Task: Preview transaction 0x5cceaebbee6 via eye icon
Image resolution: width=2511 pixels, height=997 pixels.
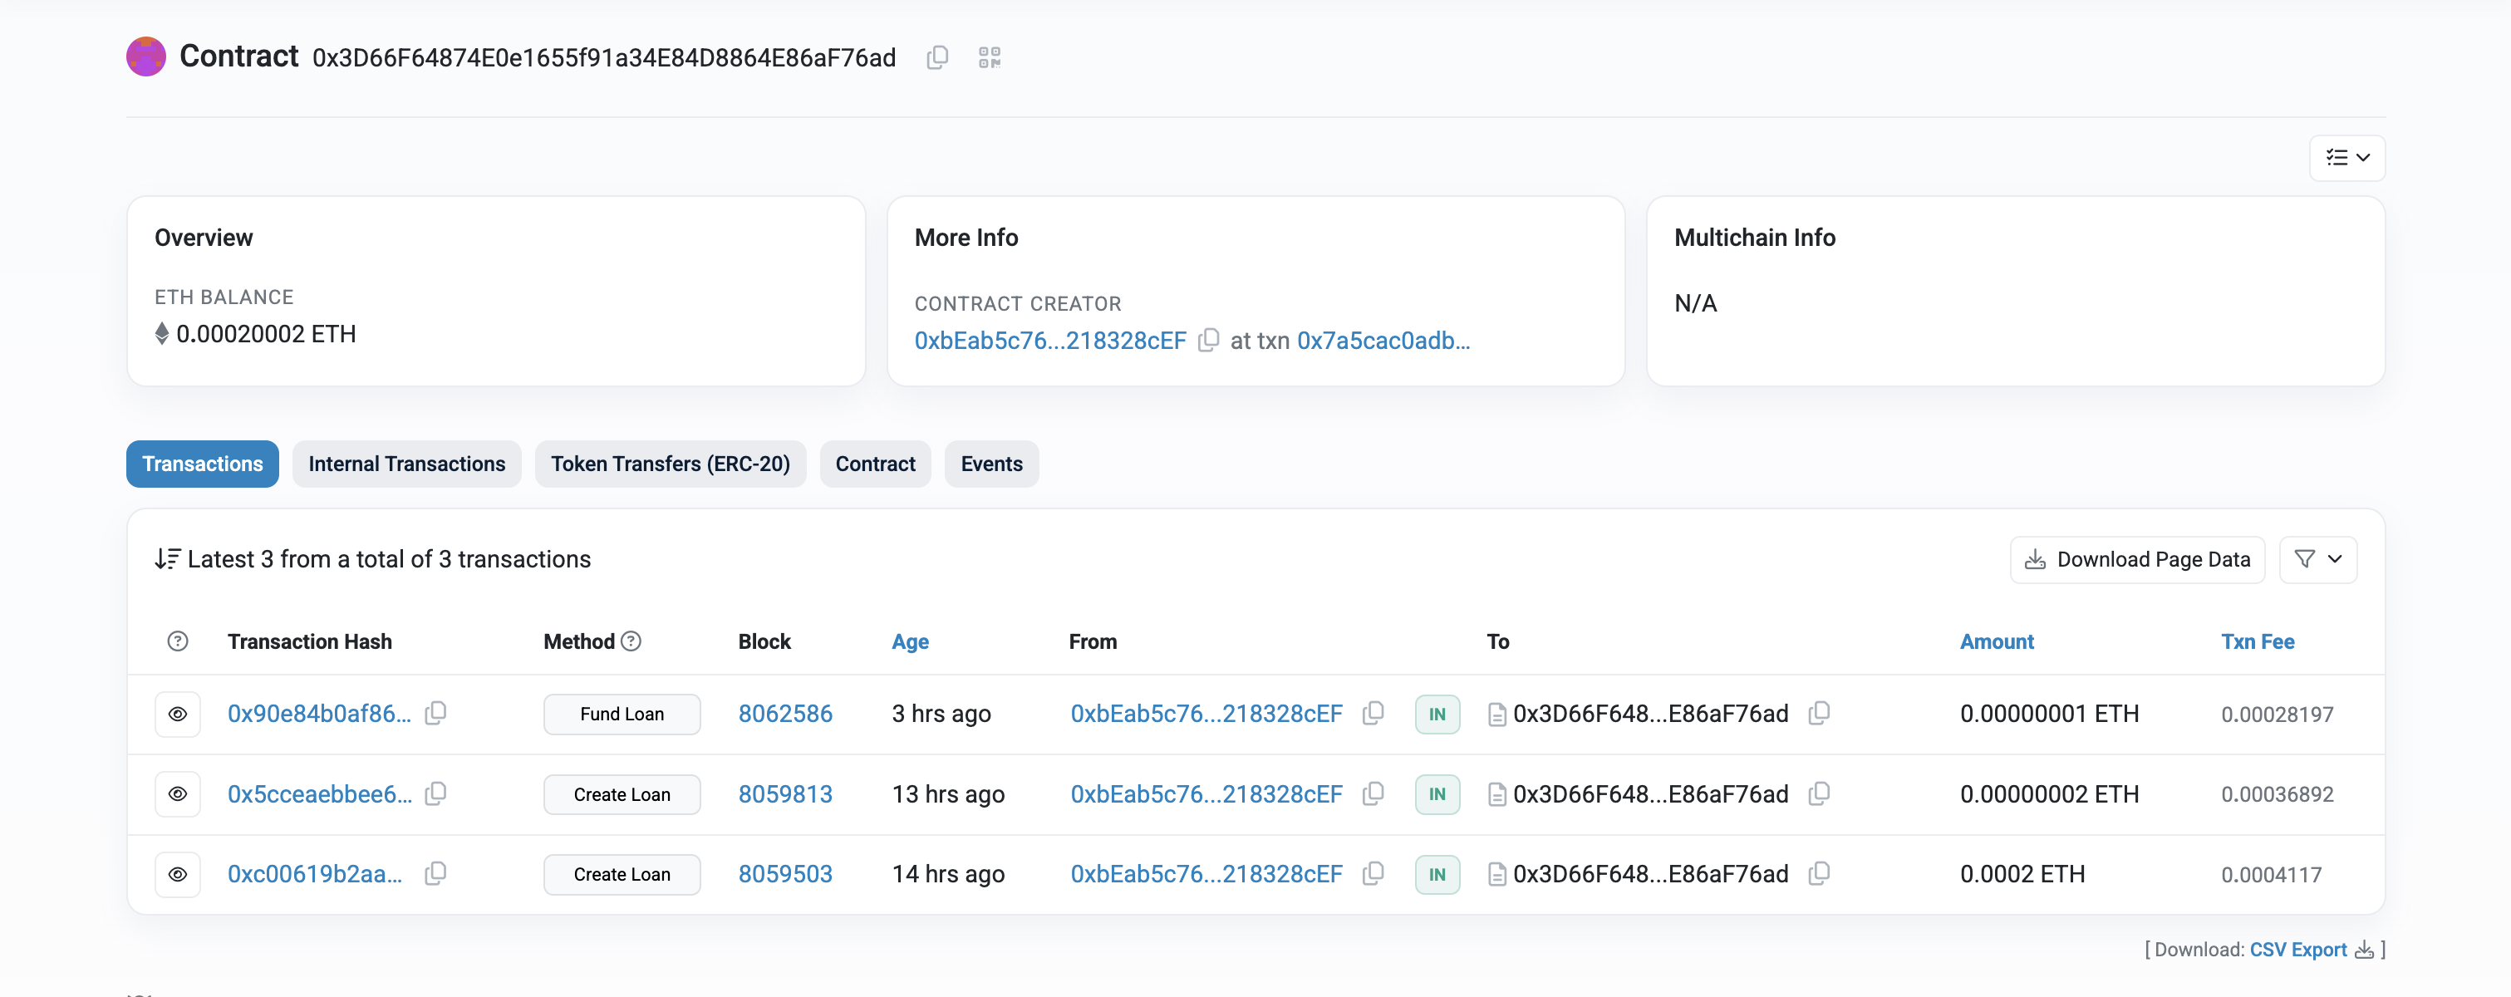Action: (x=178, y=794)
